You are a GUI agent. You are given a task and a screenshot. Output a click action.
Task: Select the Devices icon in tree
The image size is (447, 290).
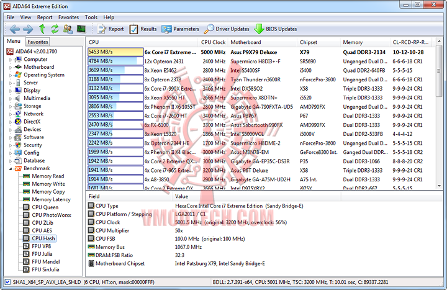click(18, 129)
